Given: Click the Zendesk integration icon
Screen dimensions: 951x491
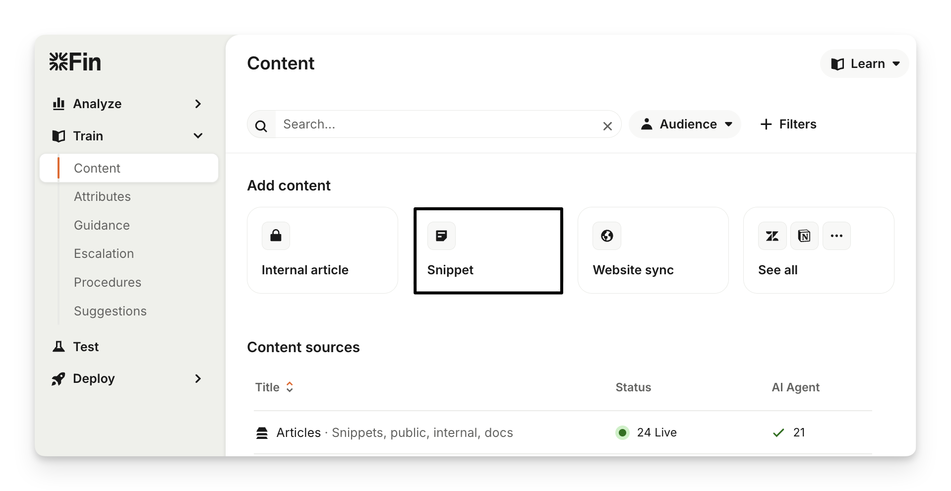Looking at the screenshot, I should point(772,236).
